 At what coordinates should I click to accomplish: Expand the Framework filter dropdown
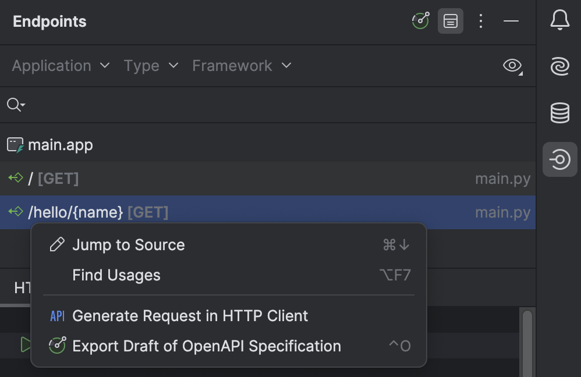[x=242, y=66]
